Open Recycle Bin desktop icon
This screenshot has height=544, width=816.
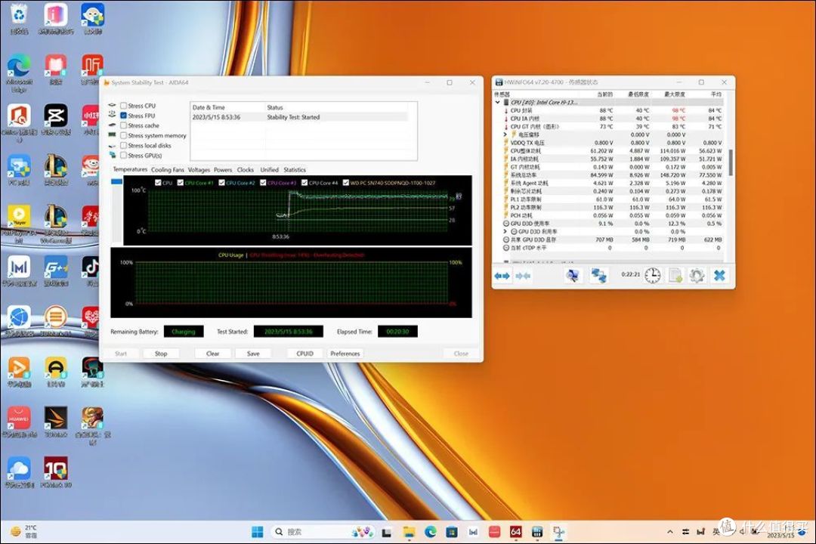(19, 18)
